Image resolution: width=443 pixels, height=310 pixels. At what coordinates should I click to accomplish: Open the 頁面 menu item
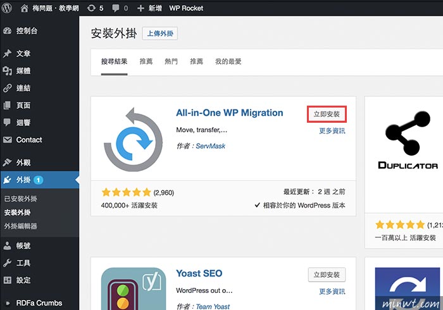coord(23,105)
